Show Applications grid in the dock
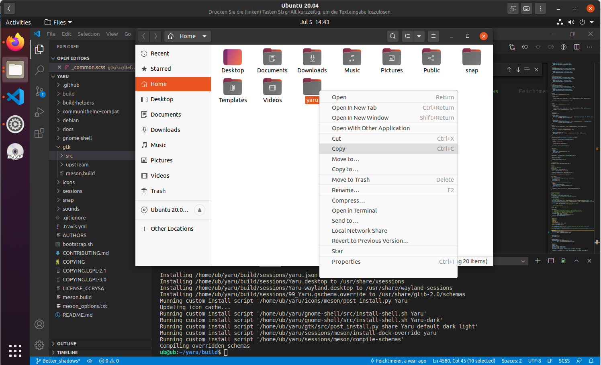The image size is (601, 365). pos(15,351)
